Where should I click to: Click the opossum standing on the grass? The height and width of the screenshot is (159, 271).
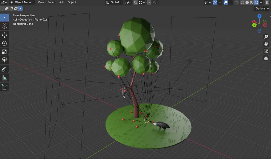click(x=162, y=125)
